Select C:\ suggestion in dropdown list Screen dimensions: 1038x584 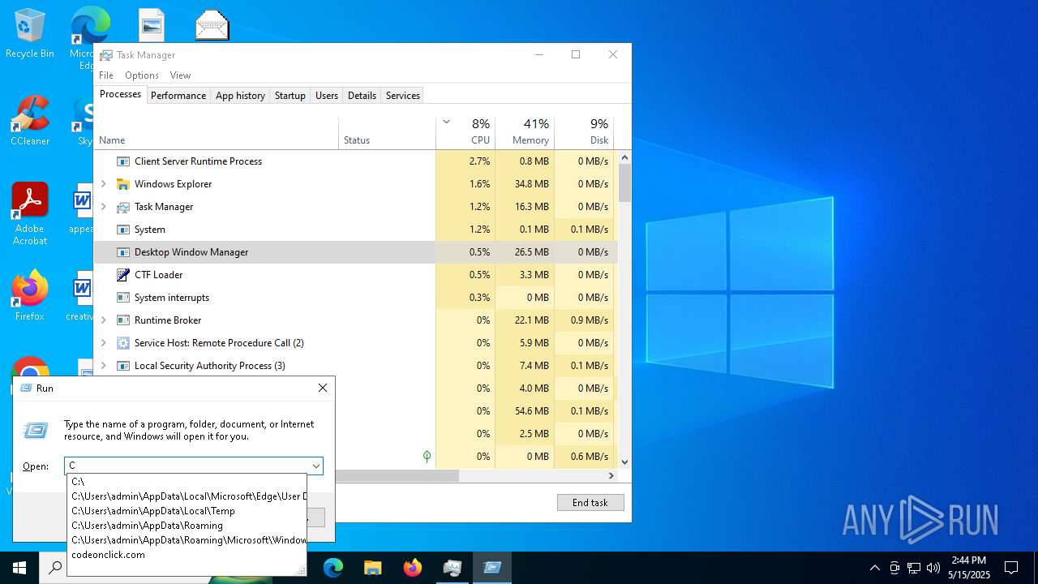187,482
